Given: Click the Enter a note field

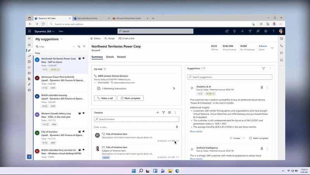Looking at the screenshot, I should 134,127.
